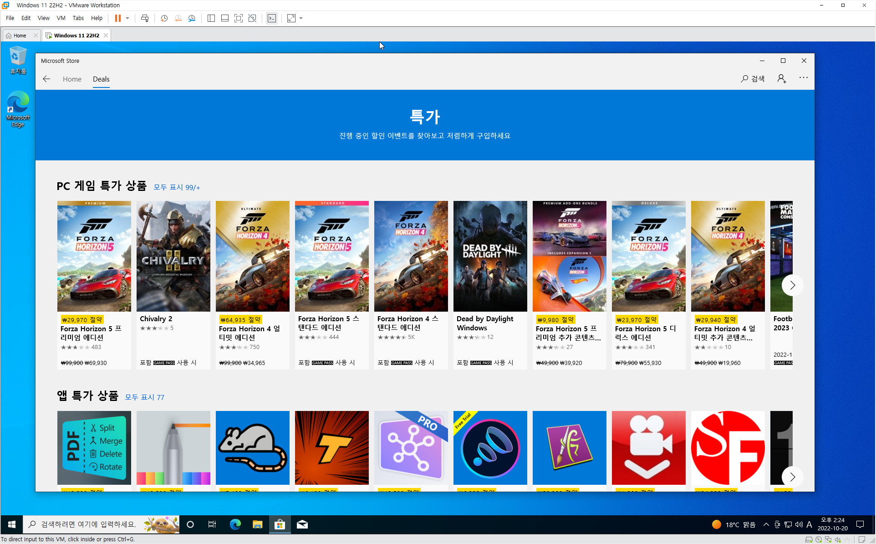Viewport: 876px width, 544px height.
Task: Click the sign-in account icon
Action: (x=782, y=79)
